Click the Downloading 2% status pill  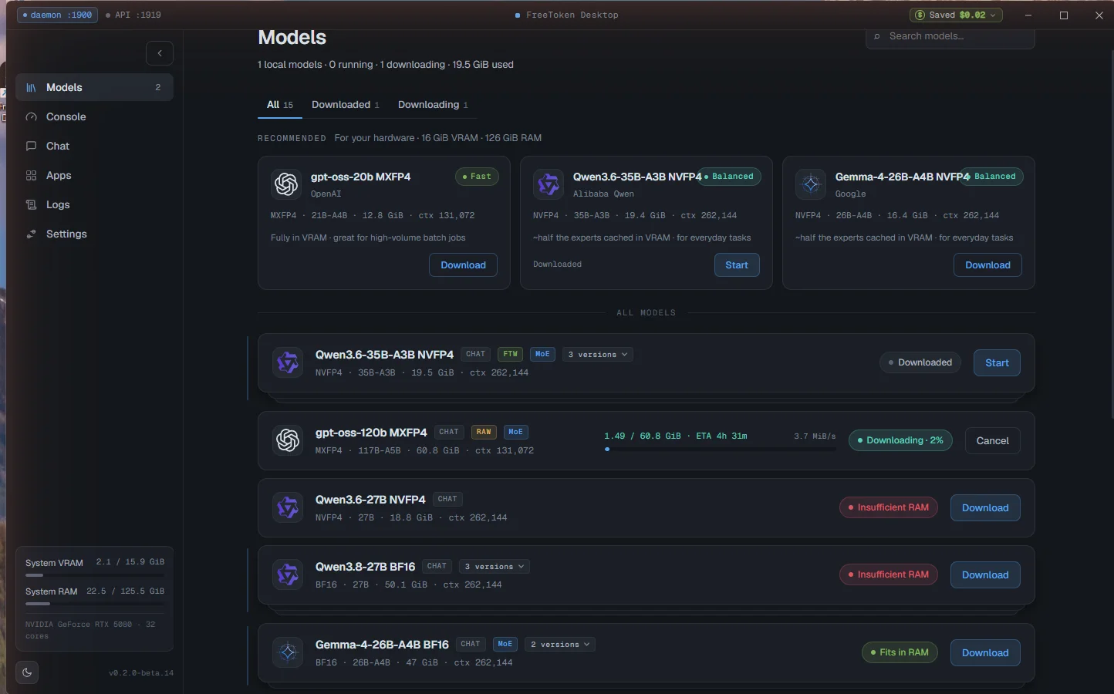[900, 440]
